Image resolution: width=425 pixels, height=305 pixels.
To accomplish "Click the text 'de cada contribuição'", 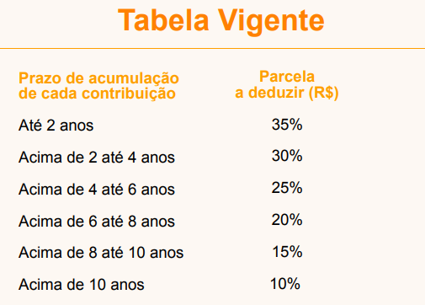I will 97,94.
